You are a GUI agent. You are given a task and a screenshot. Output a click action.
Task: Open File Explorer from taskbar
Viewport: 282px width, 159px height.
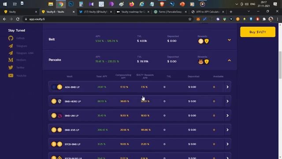(x=51, y=4)
